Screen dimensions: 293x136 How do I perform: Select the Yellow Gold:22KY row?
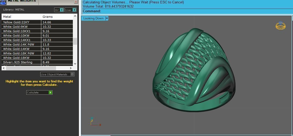tap(37, 22)
